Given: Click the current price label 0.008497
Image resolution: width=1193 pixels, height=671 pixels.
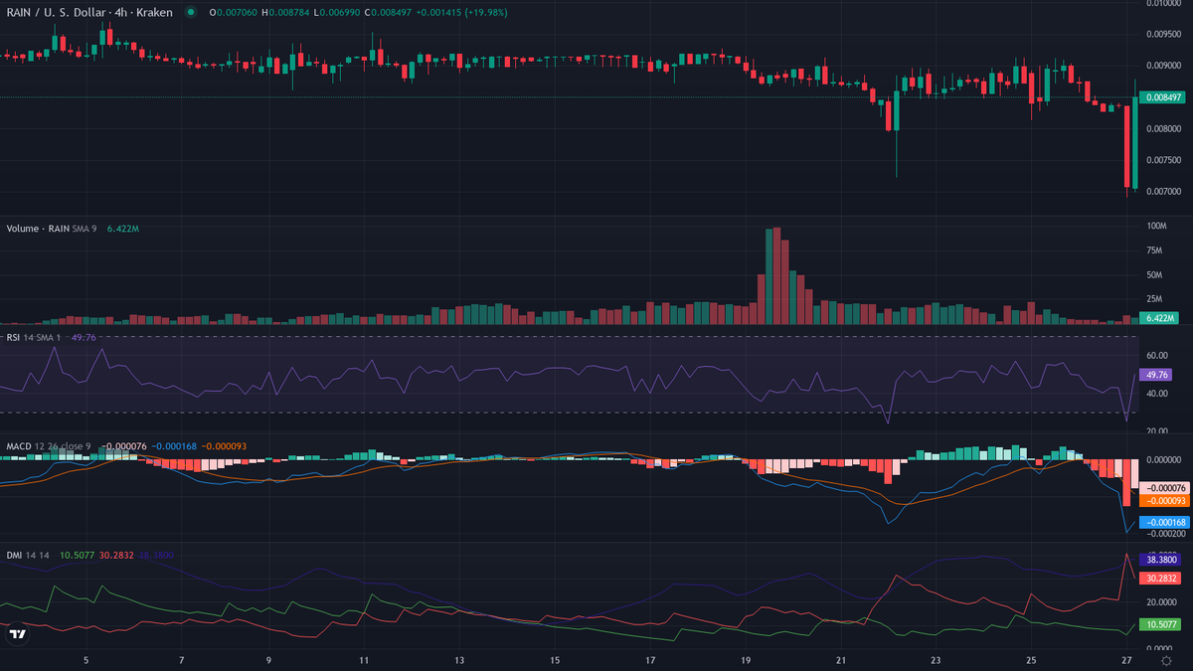Looking at the screenshot, I should pos(1163,98).
